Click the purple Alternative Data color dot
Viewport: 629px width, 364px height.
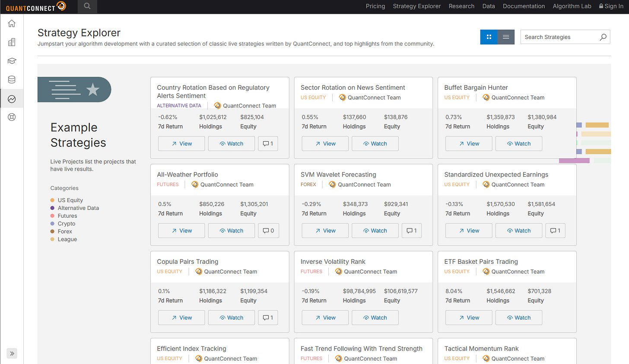point(52,208)
